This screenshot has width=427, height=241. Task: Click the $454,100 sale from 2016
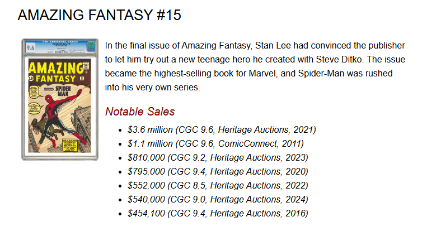click(x=218, y=213)
